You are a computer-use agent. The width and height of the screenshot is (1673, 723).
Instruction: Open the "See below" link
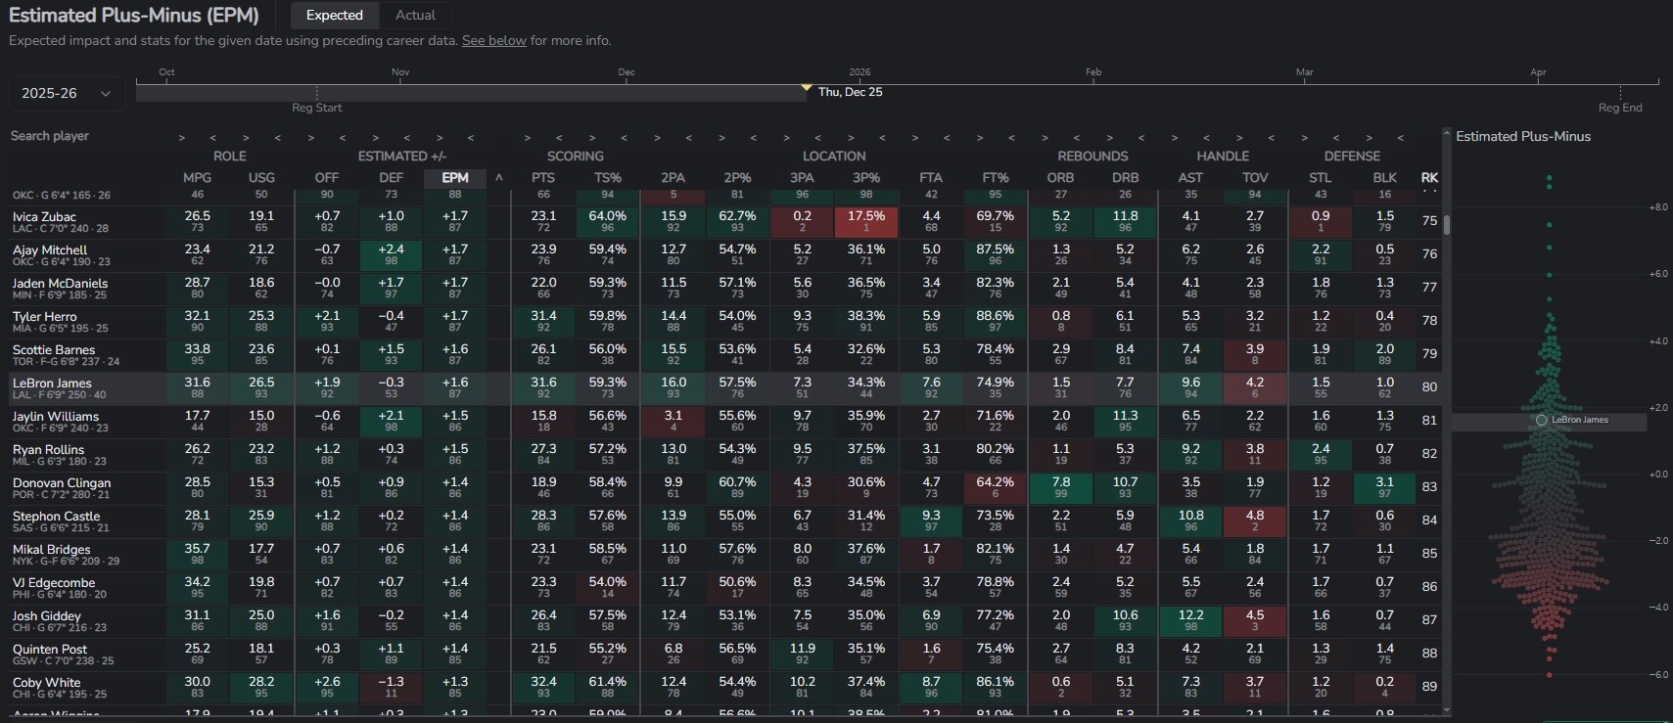[493, 41]
